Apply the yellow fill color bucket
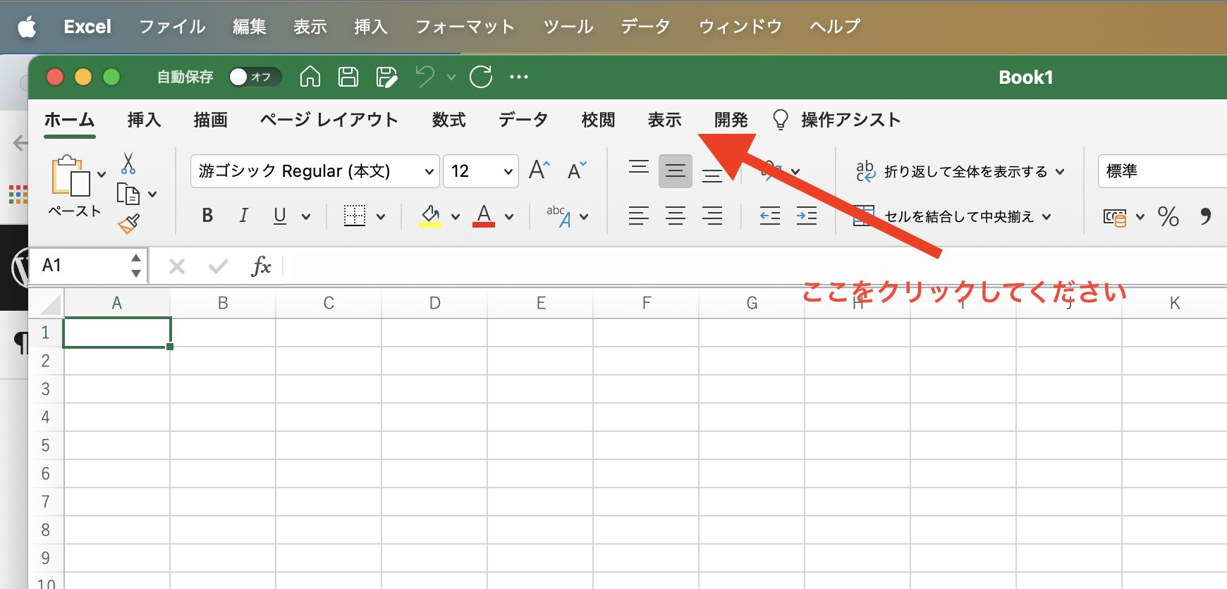Image resolution: width=1227 pixels, height=589 pixels. [x=430, y=216]
